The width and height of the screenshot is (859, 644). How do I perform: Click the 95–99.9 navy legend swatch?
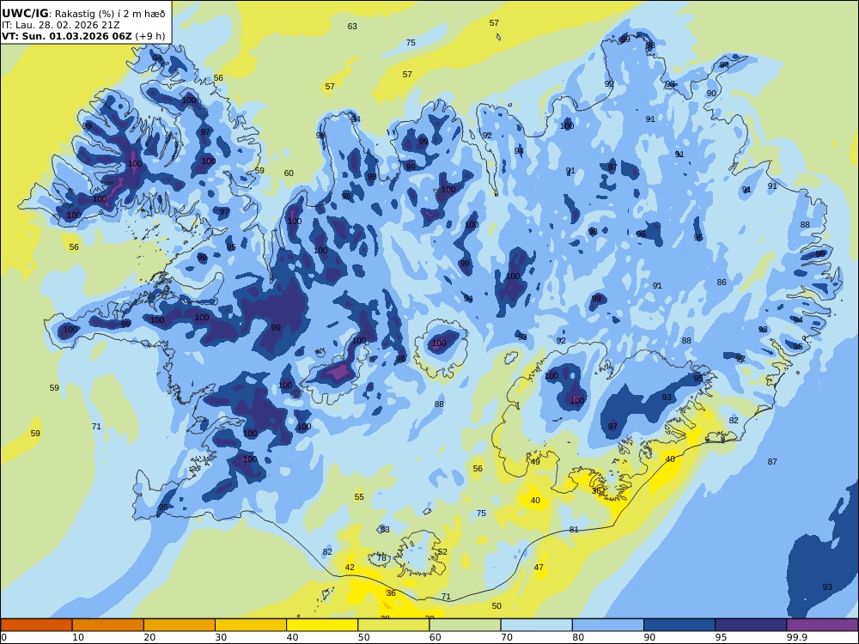click(x=751, y=625)
